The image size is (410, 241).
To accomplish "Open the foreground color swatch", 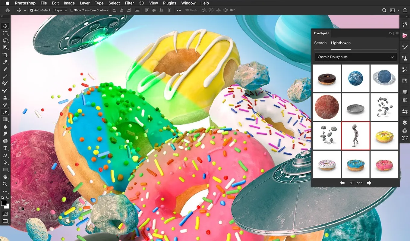I will (x=4, y=204).
